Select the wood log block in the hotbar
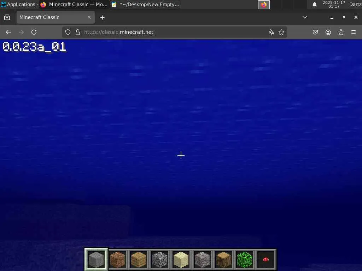 tap(223, 259)
